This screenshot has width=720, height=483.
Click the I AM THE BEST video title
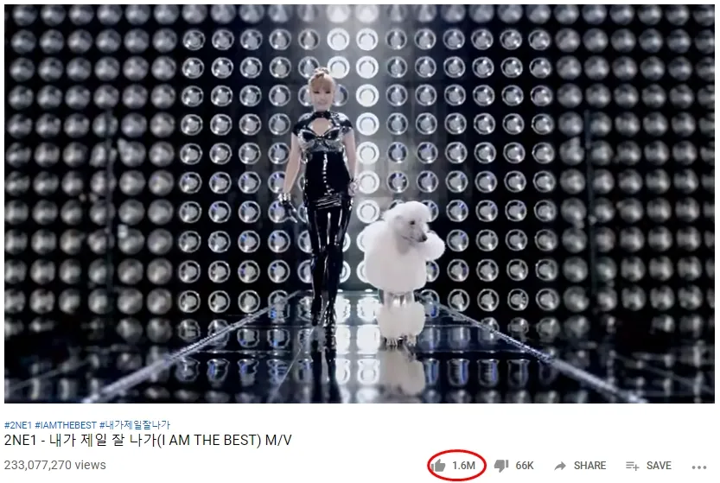(148, 441)
